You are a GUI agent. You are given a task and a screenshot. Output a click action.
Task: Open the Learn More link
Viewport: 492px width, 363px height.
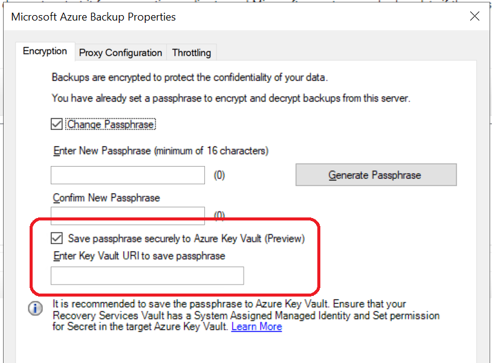[256, 327]
